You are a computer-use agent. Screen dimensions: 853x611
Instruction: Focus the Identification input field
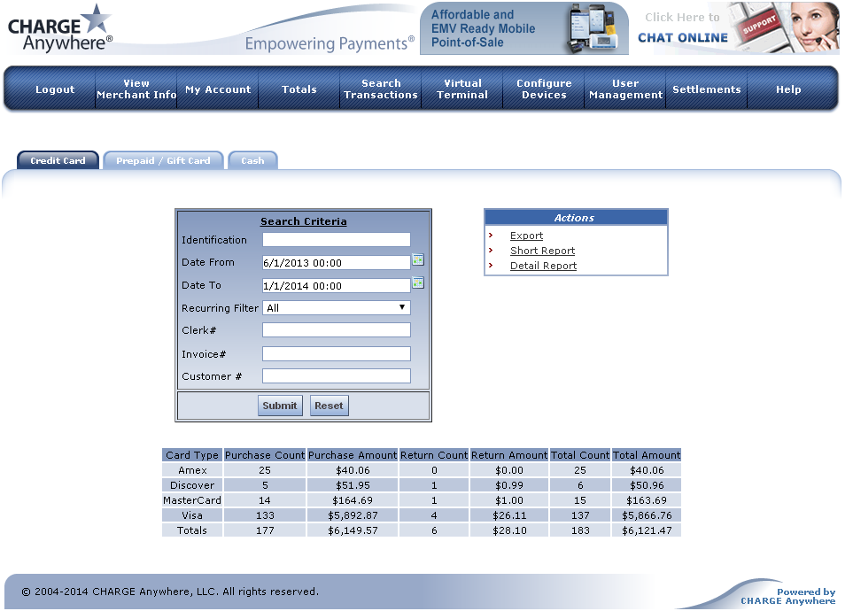(x=336, y=240)
